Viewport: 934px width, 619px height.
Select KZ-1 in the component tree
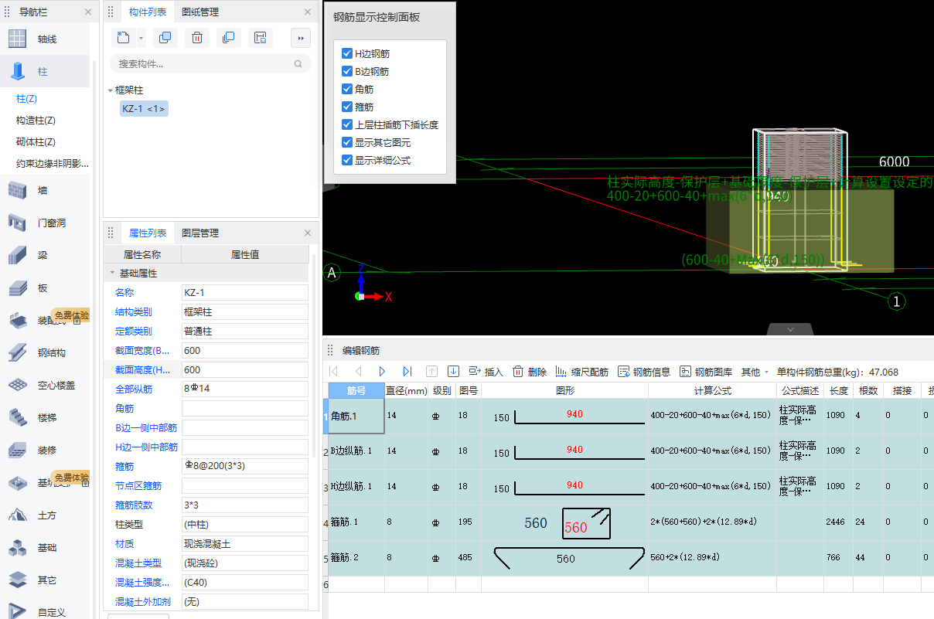point(144,109)
